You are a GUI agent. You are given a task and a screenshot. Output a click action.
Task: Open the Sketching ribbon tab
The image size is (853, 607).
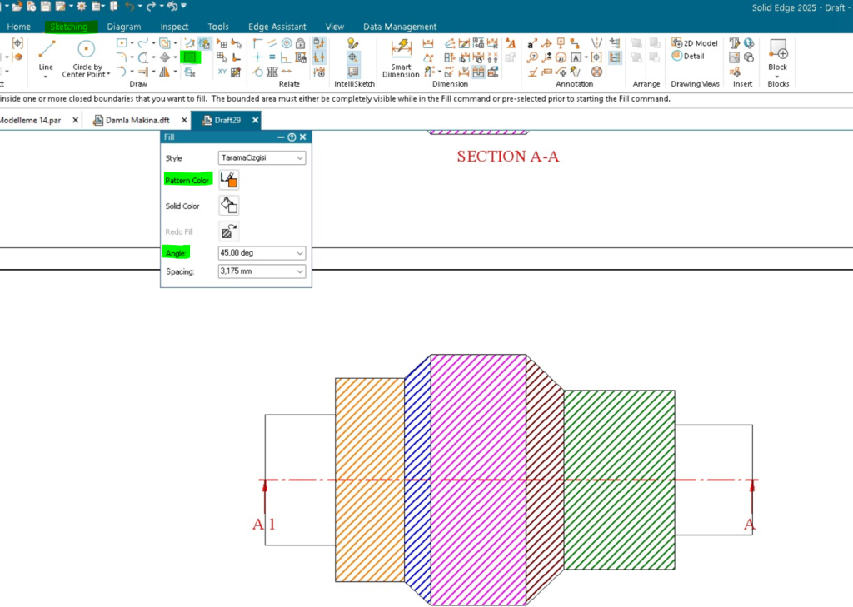click(69, 27)
